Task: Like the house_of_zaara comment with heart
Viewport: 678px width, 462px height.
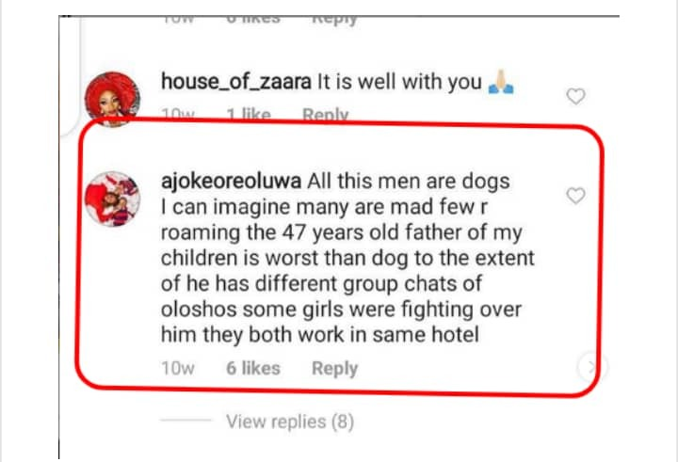Action: coord(575,96)
